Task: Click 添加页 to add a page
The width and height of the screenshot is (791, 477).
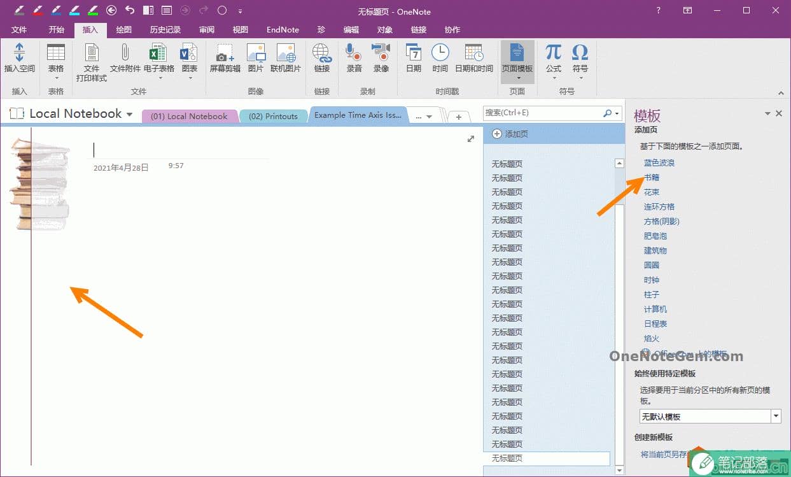Action: (510, 134)
